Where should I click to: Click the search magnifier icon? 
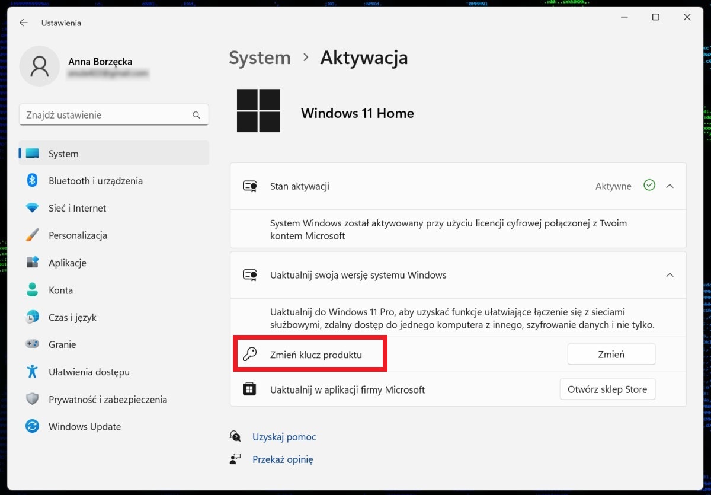point(197,115)
